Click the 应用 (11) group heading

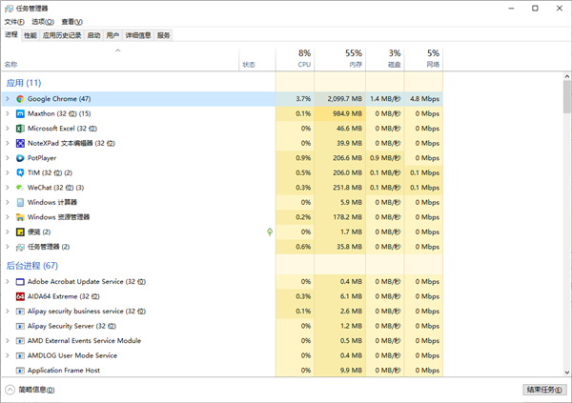(24, 83)
